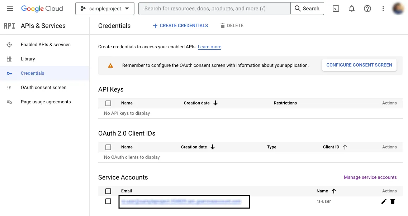Edit the rs-user service account

coord(384,201)
